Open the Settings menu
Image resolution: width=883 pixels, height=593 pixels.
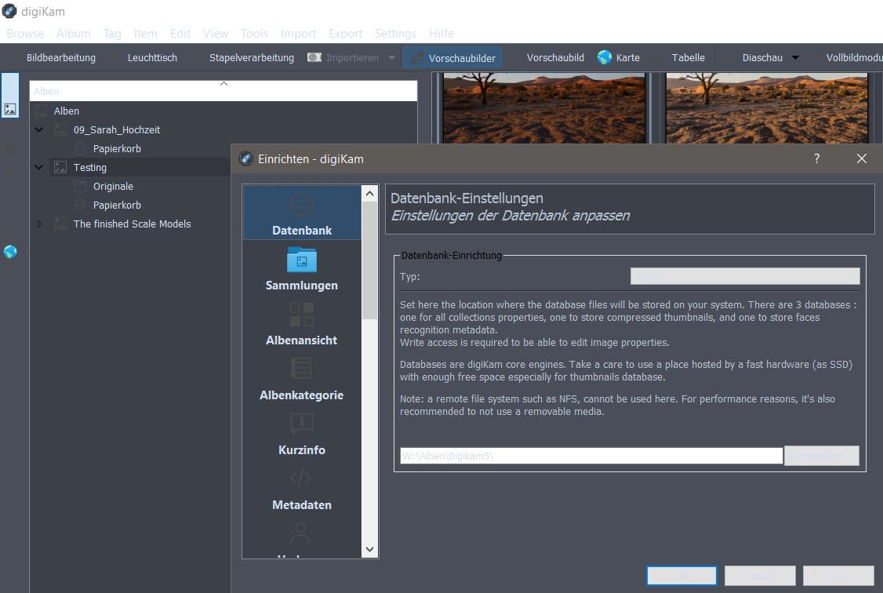tap(395, 34)
